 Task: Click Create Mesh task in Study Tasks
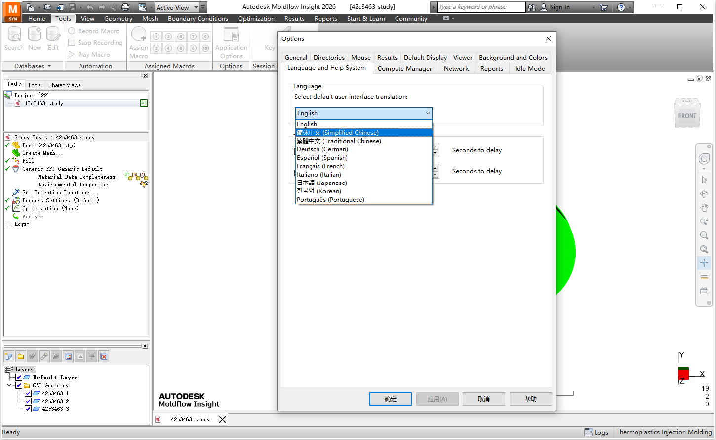click(x=42, y=153)
